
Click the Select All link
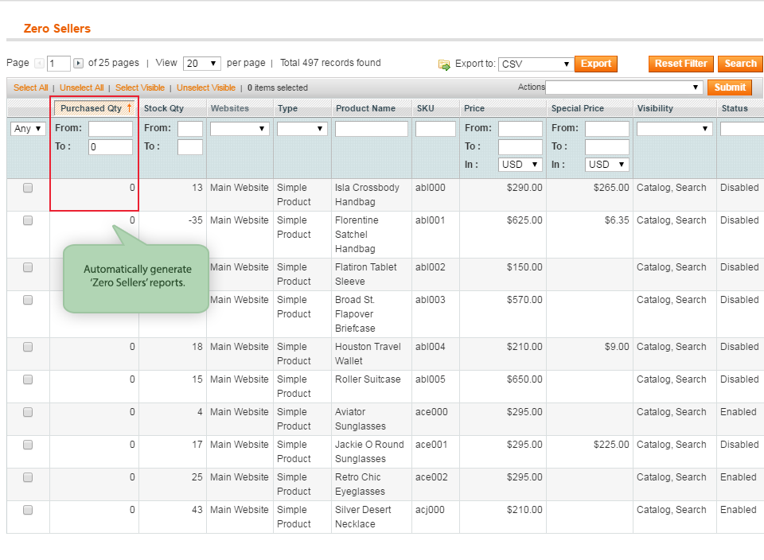[x=30, y=87]
